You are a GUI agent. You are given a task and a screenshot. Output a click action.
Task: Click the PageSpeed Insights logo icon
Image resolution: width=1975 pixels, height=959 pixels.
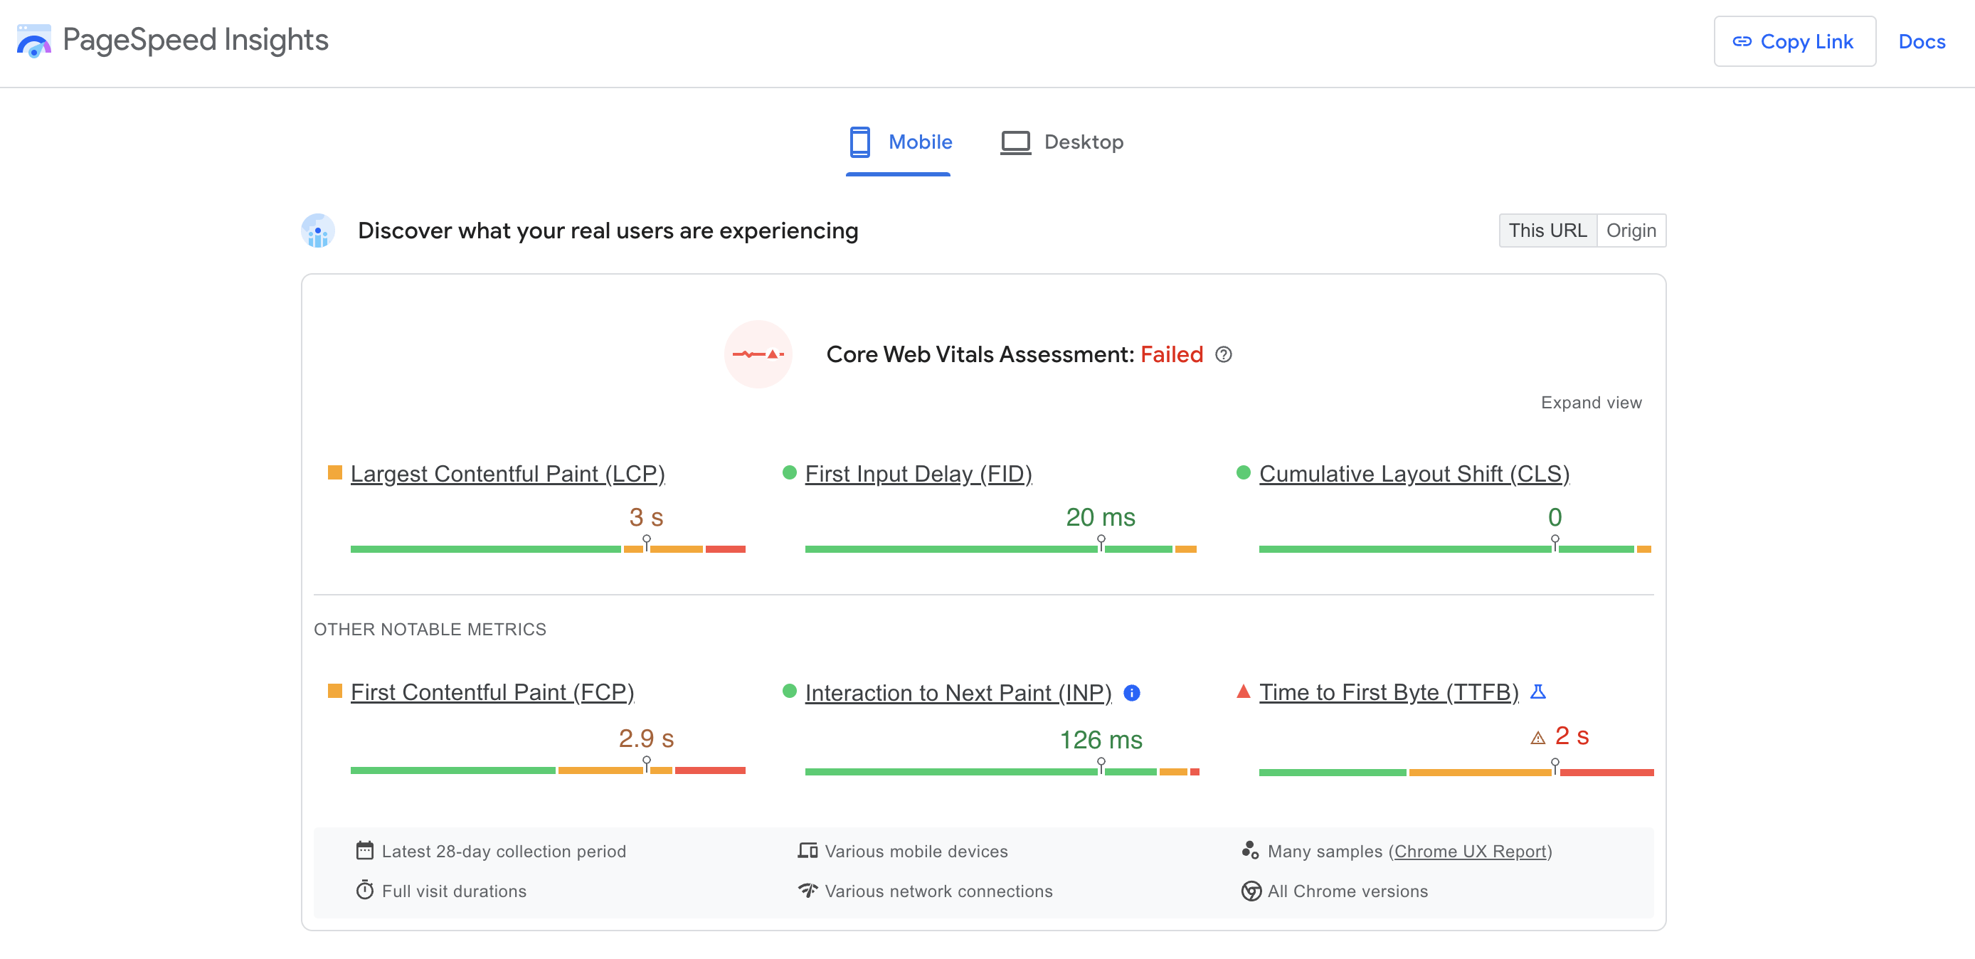pyautogui.click(x=33, y=41)
